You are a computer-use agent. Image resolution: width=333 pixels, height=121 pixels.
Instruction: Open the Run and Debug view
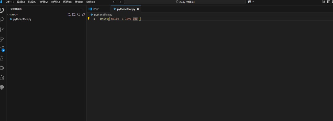coord(2,39)
